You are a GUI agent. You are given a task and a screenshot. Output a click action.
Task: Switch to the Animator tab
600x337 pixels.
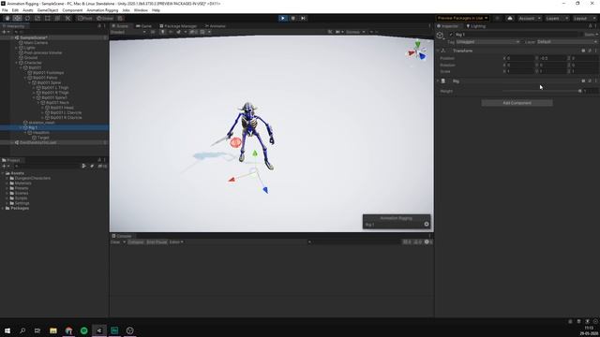(215, 26)
